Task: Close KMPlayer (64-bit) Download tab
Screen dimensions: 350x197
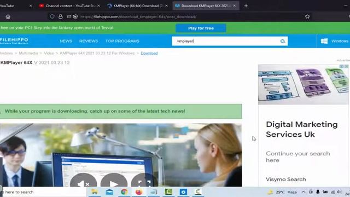Action: pos(166,6)
